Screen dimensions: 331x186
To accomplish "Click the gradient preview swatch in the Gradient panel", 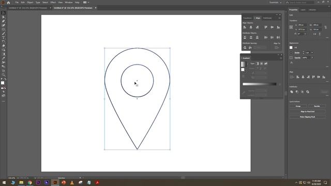I will coord(244,64).
